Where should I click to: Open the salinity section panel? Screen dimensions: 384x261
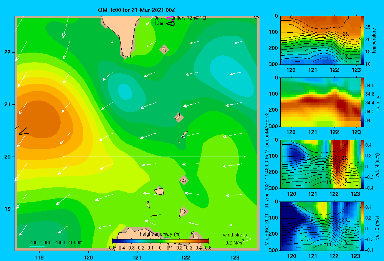pyautogui.click(x=321, y=102)
